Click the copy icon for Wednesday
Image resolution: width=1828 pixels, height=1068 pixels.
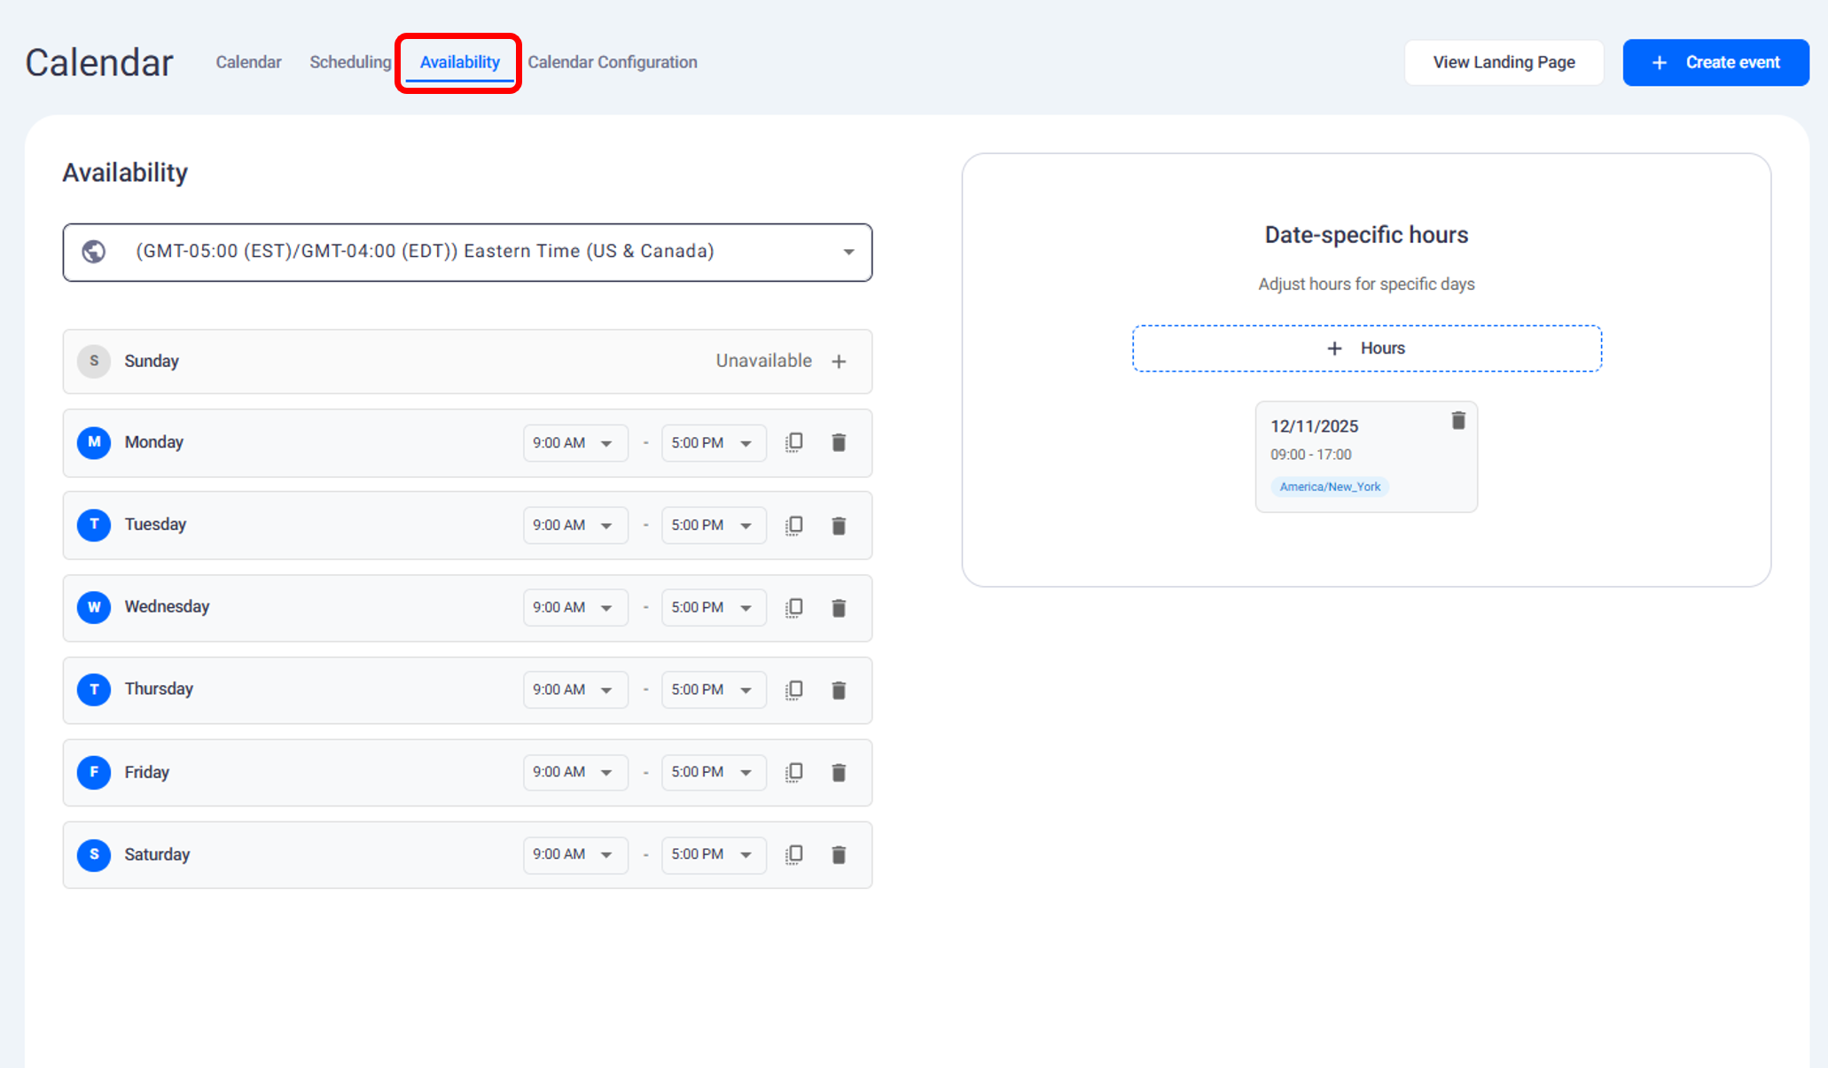coord(794,607)
